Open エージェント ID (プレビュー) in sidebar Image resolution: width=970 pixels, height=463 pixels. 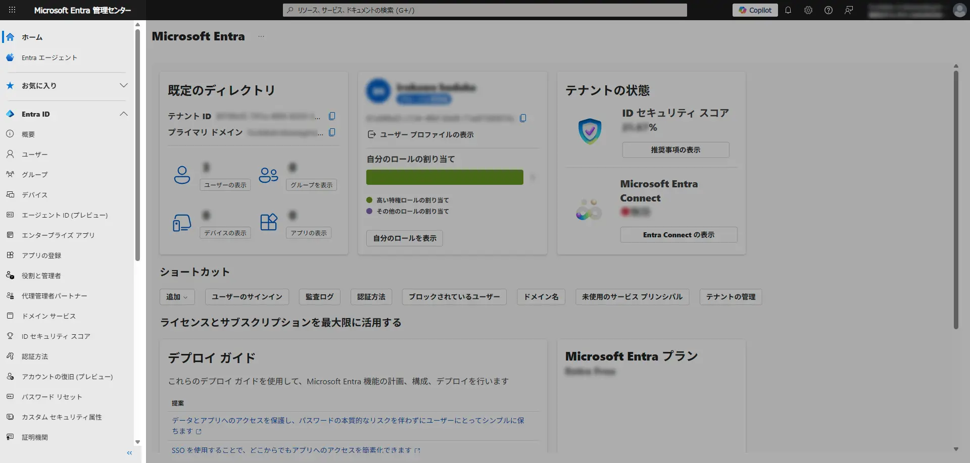68,215
